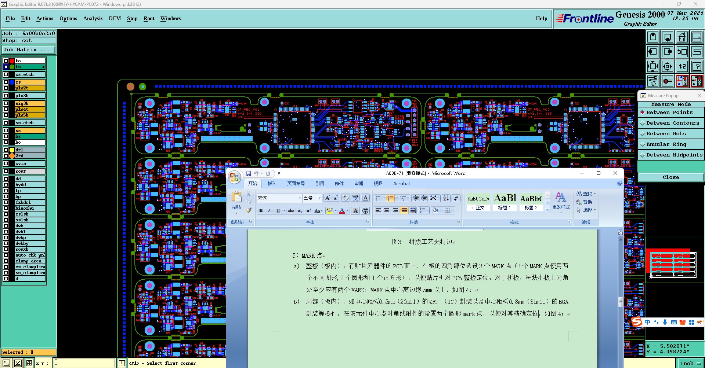The width and height of the screenshot is (705, 368).
Task: Open the Rout menu in Genesis
Action: click(x=149, y=18)
